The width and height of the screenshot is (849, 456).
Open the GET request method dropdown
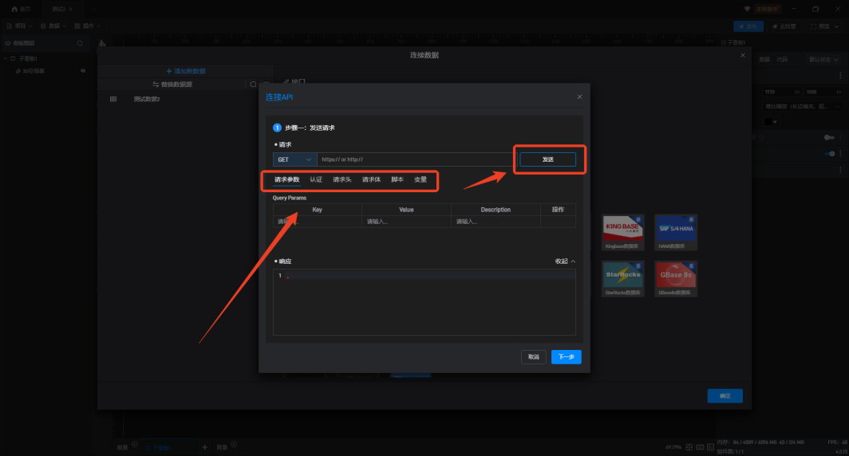click(294, 159)
